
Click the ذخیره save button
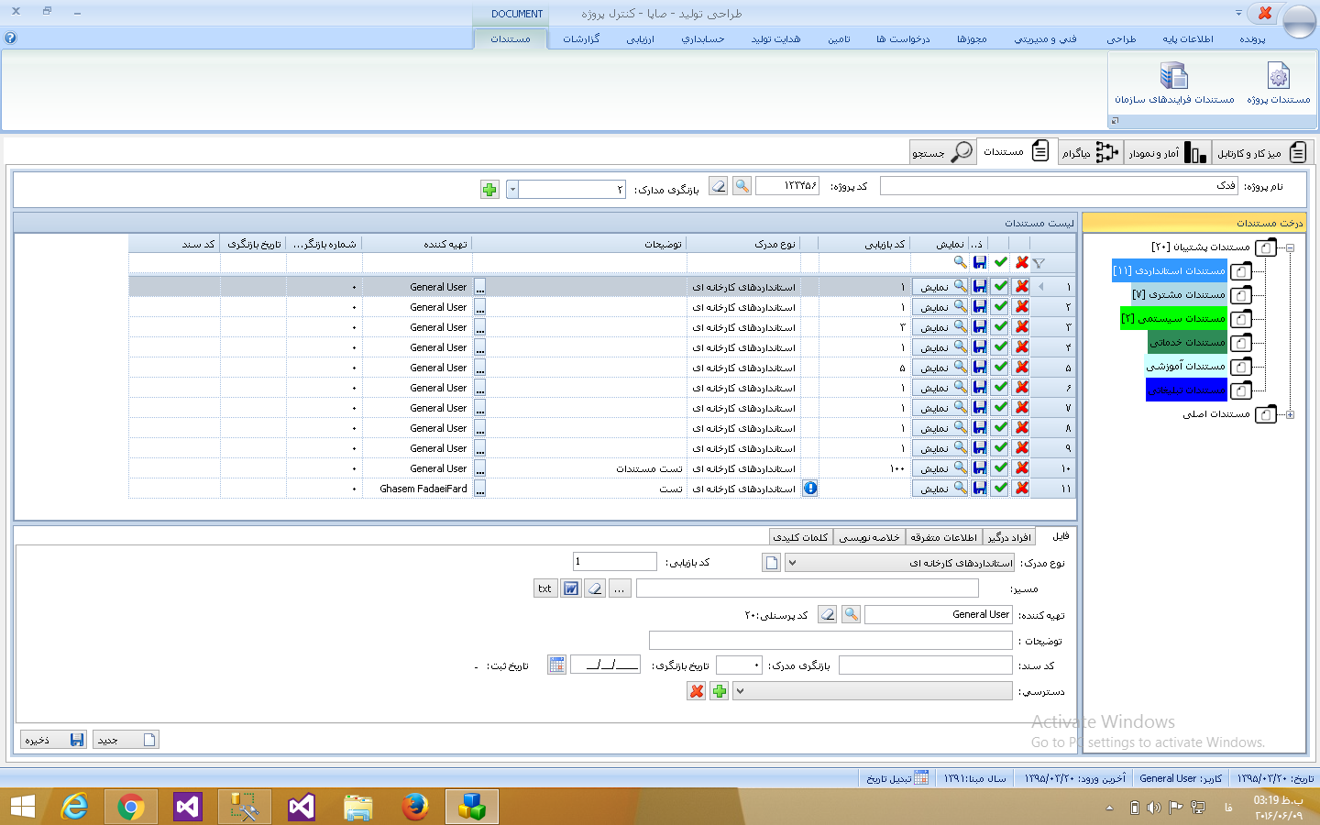coord(53,740)
